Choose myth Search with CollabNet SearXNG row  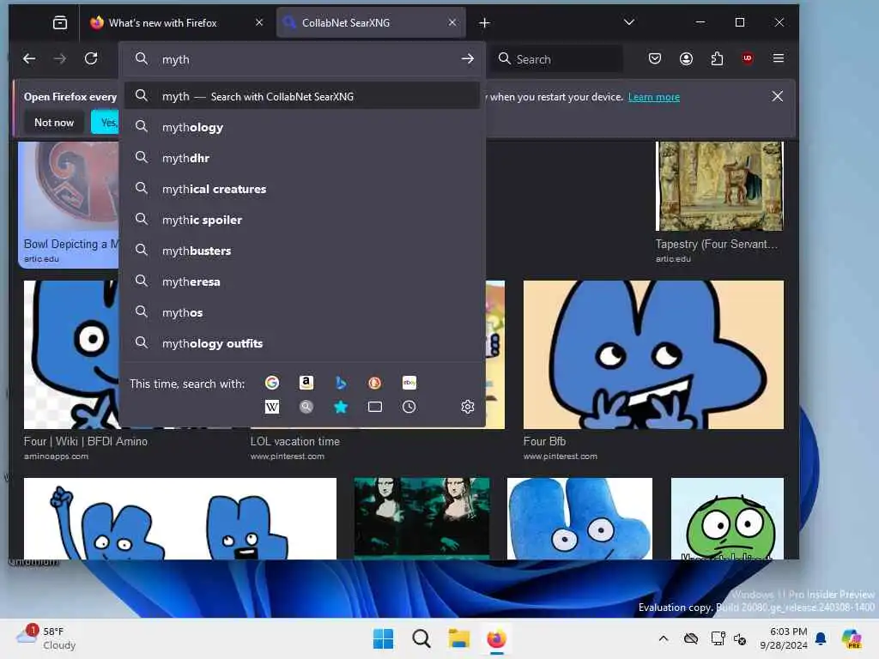tap(303, 96)
